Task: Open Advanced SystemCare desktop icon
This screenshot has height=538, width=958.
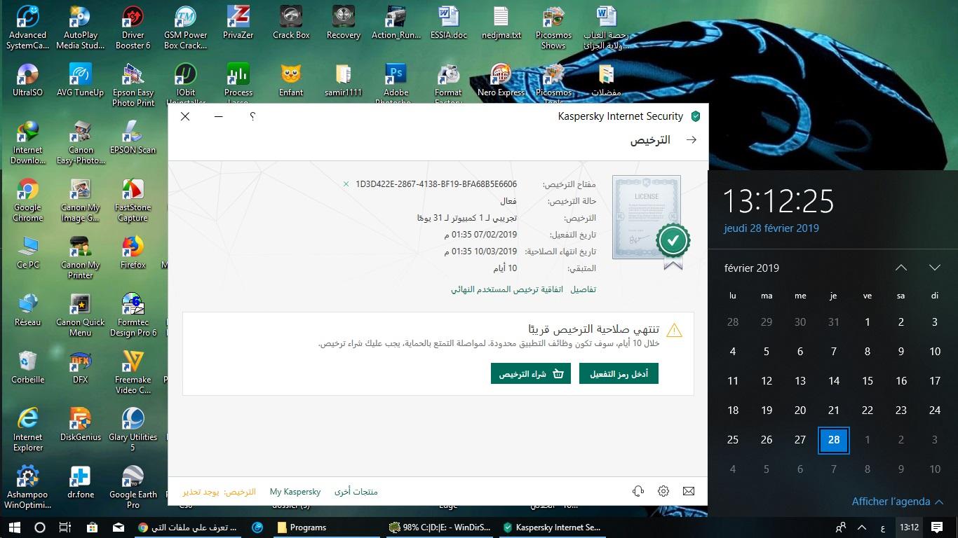Action: [x=28, y=28]
